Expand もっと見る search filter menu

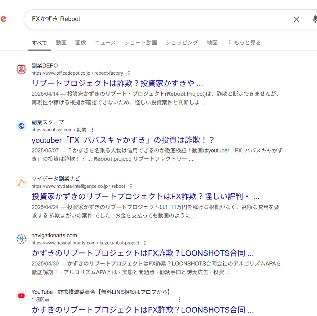(245, 43)
